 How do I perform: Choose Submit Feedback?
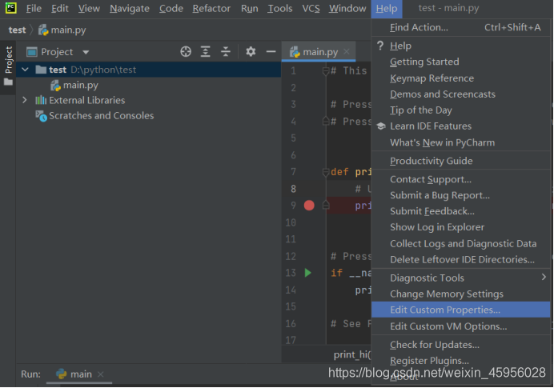[x=461, y=211]
